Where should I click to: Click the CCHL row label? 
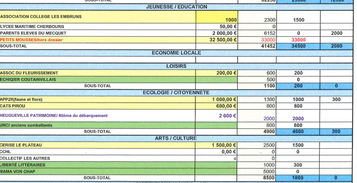(6, 152)
